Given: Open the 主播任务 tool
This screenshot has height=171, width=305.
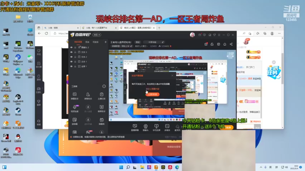Looking at the screenshot, I should coord(101,96).
